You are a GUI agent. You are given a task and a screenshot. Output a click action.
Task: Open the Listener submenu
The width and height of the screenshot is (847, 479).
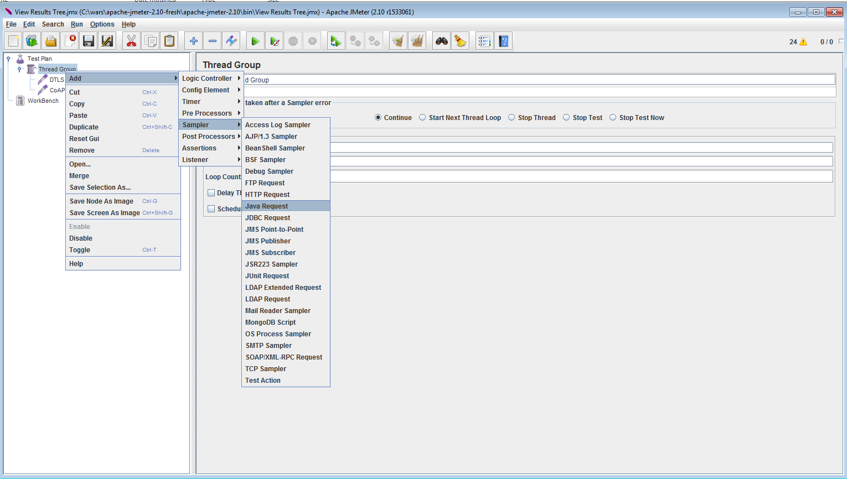[211, 160]
